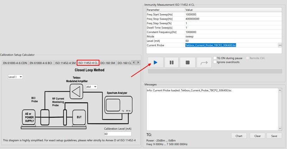Click the highlighted Tekbox current probe filename
Image resolution: width=287 pixels, height=149 pixels.
tap(211, 45)
